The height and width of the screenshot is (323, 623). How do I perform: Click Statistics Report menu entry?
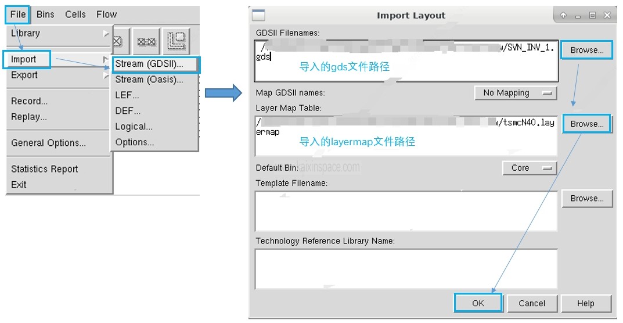(x=45, y=169)
